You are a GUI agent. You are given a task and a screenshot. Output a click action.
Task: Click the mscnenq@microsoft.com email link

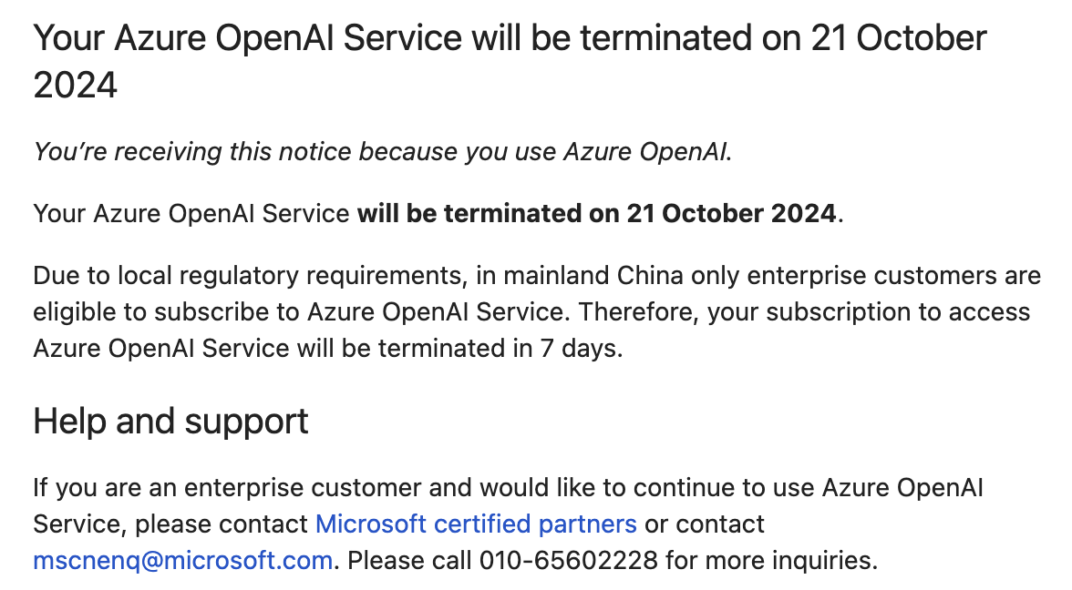(x=182, y=560)
